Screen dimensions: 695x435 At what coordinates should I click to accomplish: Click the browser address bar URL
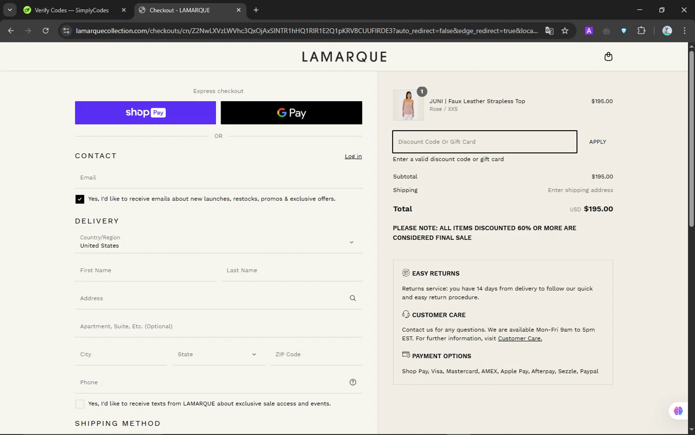[307, 31]
